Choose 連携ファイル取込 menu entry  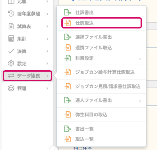pos(94,48)
